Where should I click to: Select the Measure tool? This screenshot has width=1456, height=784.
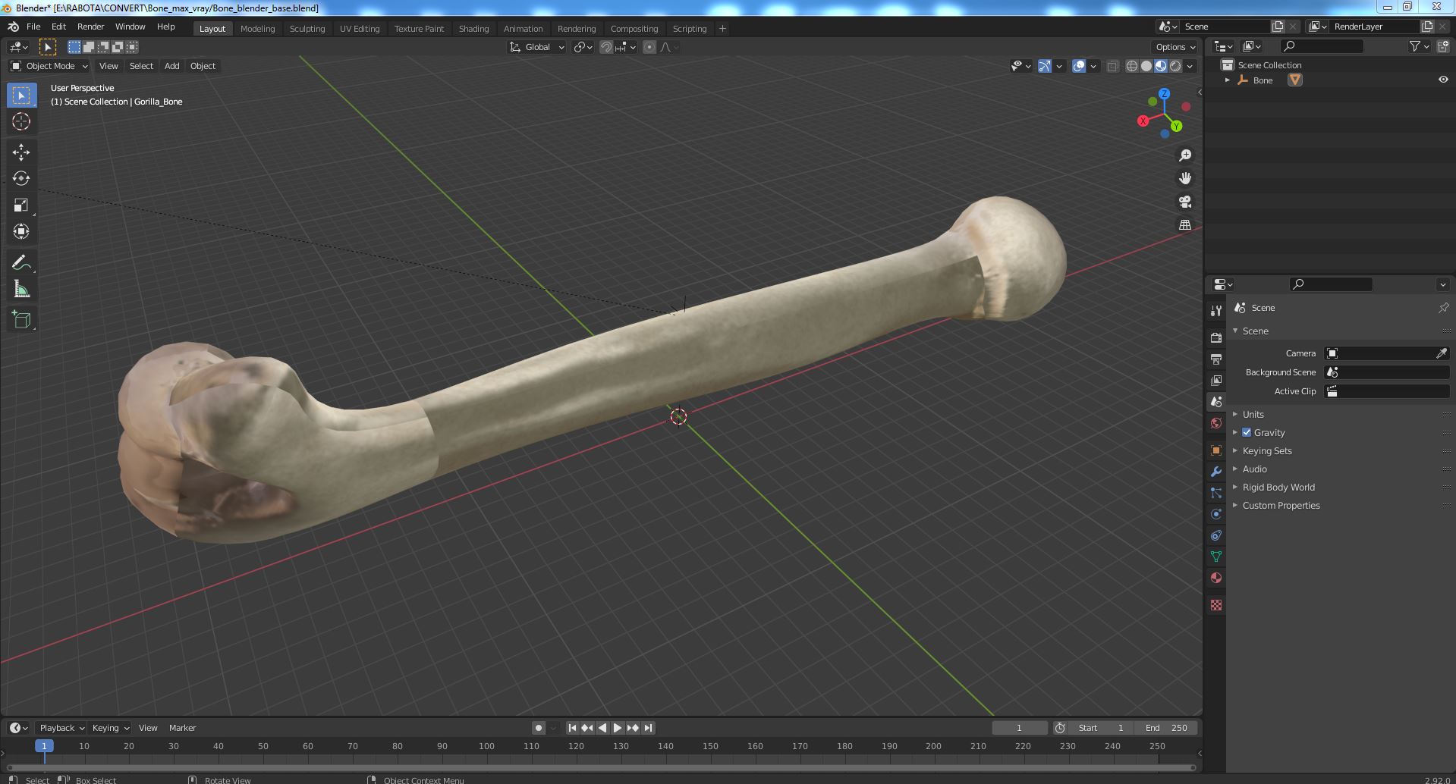[x=21, y=290]
